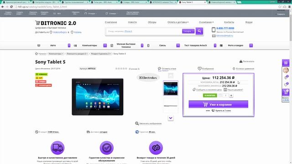Click the credit 3 000 ₽/мес. link
Image resolution: width=292 pixels, height=164 pixels.
53,132
